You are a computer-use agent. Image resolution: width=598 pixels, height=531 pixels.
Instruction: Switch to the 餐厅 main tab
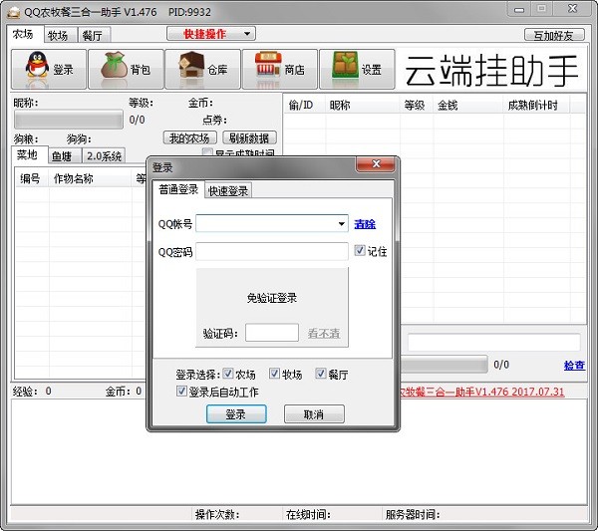tap(93, 36)
